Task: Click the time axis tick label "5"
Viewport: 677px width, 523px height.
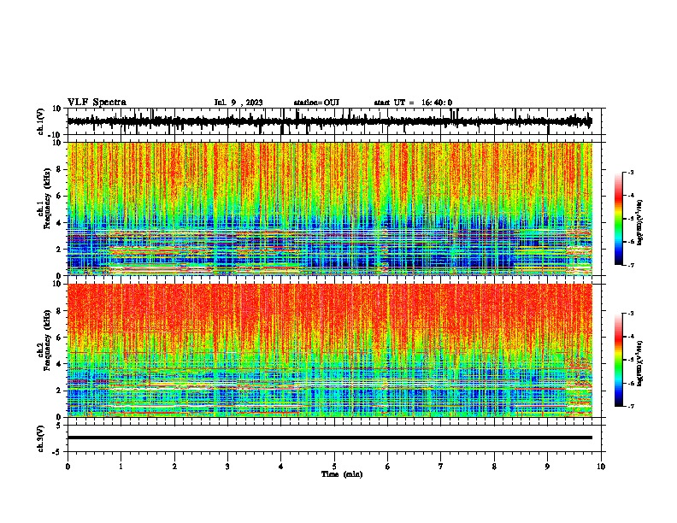Action: pos(334,467)
